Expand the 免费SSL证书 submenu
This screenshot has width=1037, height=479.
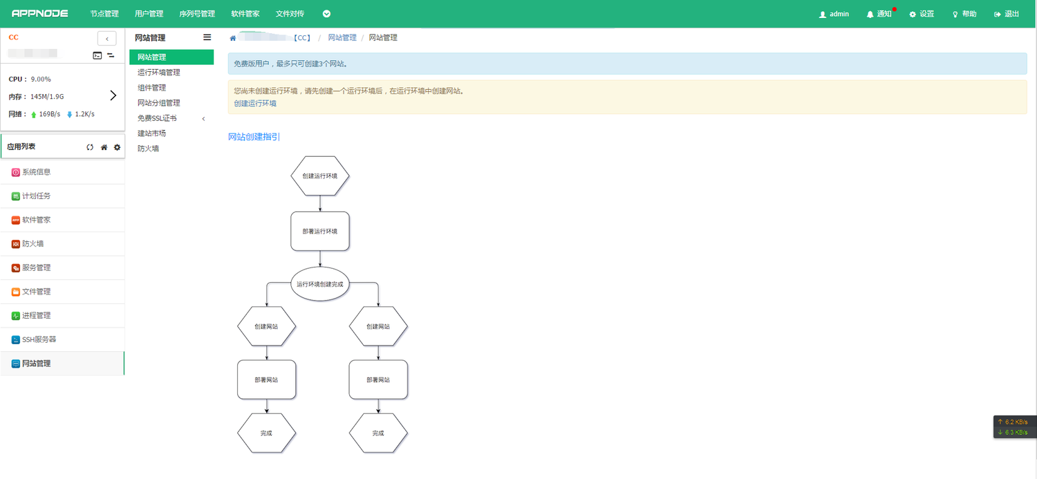(x=203, y=119)
